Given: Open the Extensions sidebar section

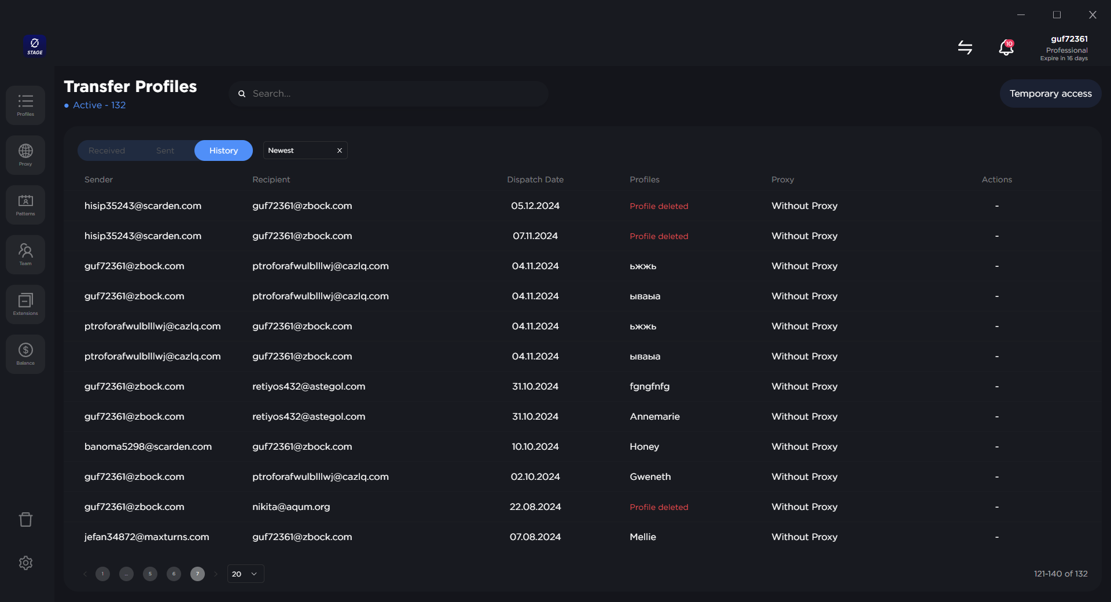Looking at the screenshot, I should pyautogui.click(x=25, y=304).
